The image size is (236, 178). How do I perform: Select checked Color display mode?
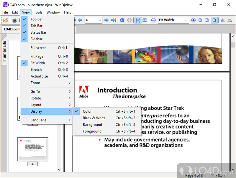tap(107, 111)
